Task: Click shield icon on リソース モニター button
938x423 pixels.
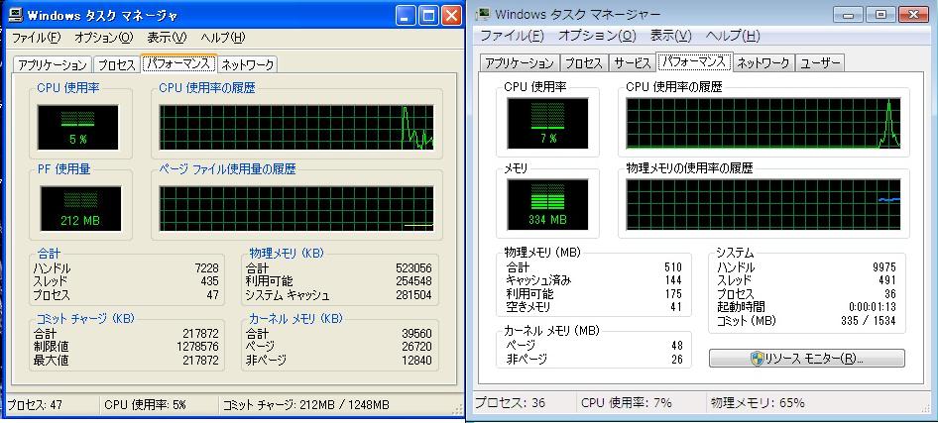Action: click(757, 359)
